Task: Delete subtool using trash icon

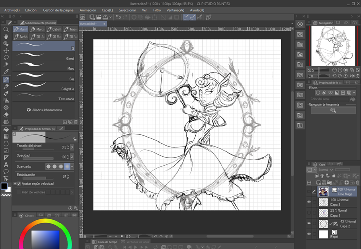Action: click(76, 122)
